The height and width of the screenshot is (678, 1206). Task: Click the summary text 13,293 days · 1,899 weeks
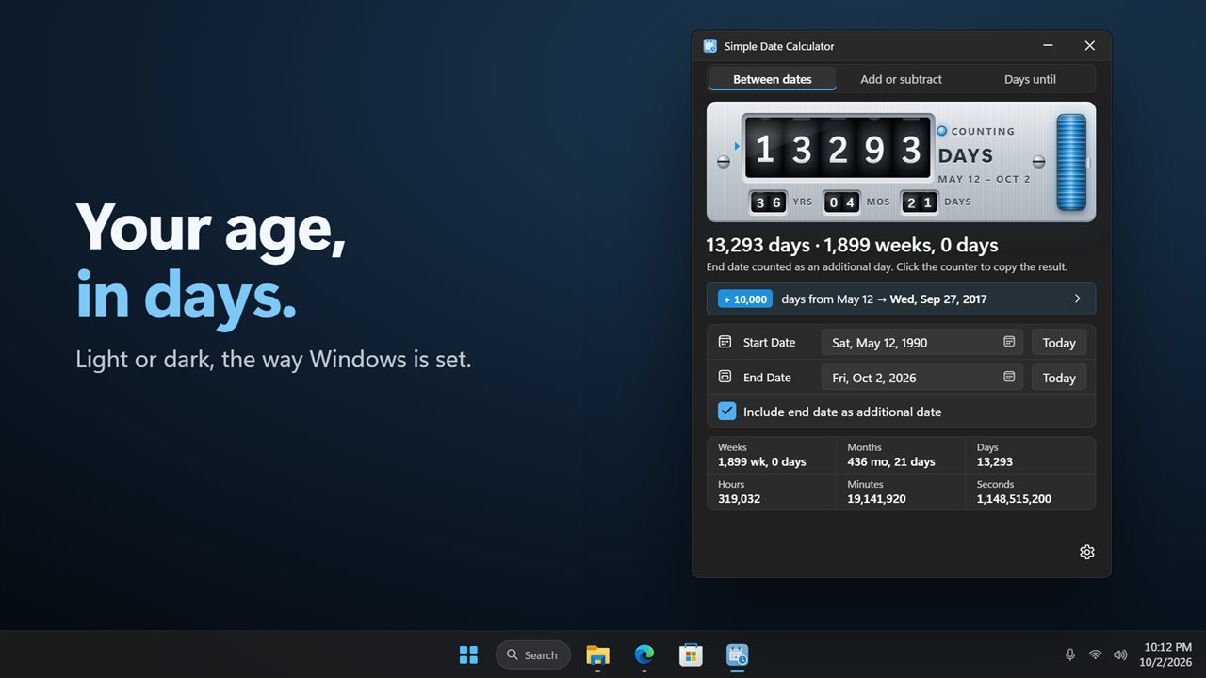[852, 245]
